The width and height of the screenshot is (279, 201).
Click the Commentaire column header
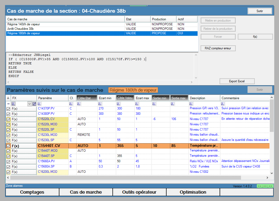(x=245, y=98)
